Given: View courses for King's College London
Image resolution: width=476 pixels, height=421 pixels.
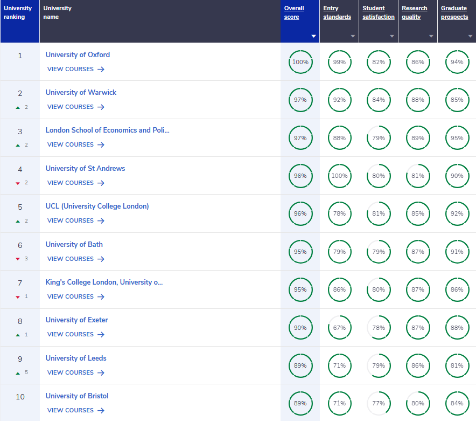Looking at the screenshot, I should [x=76, y=296].
